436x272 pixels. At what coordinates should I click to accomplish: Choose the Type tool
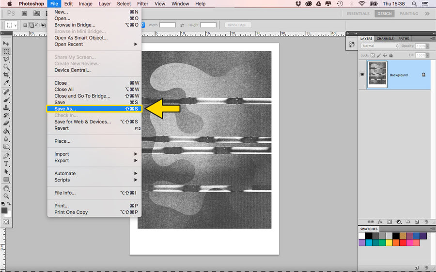point(6,164)
